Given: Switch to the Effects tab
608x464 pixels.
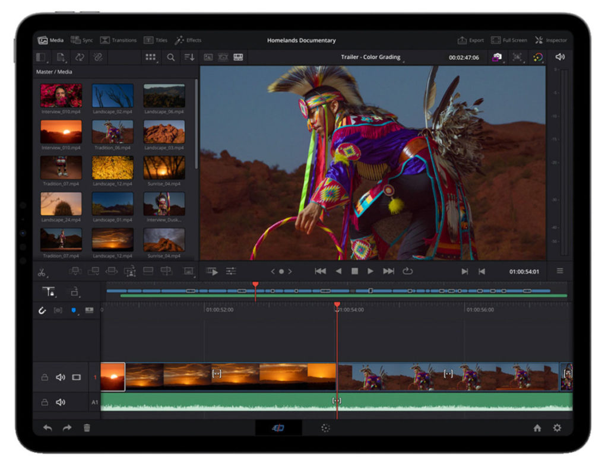Looking at the screenshot, I should tap(189, 40).
